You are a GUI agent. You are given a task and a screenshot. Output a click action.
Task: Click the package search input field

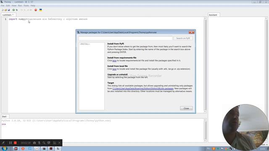pyautogui.click(x=125, y=38)
